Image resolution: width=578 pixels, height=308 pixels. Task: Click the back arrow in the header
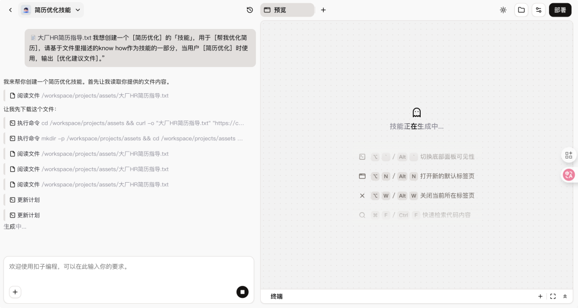coord(10,10)
